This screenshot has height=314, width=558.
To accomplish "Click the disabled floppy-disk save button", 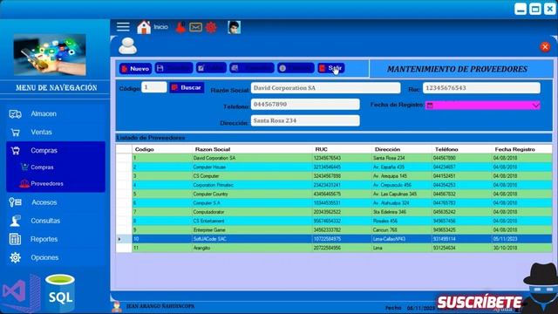I will point(174,68).
